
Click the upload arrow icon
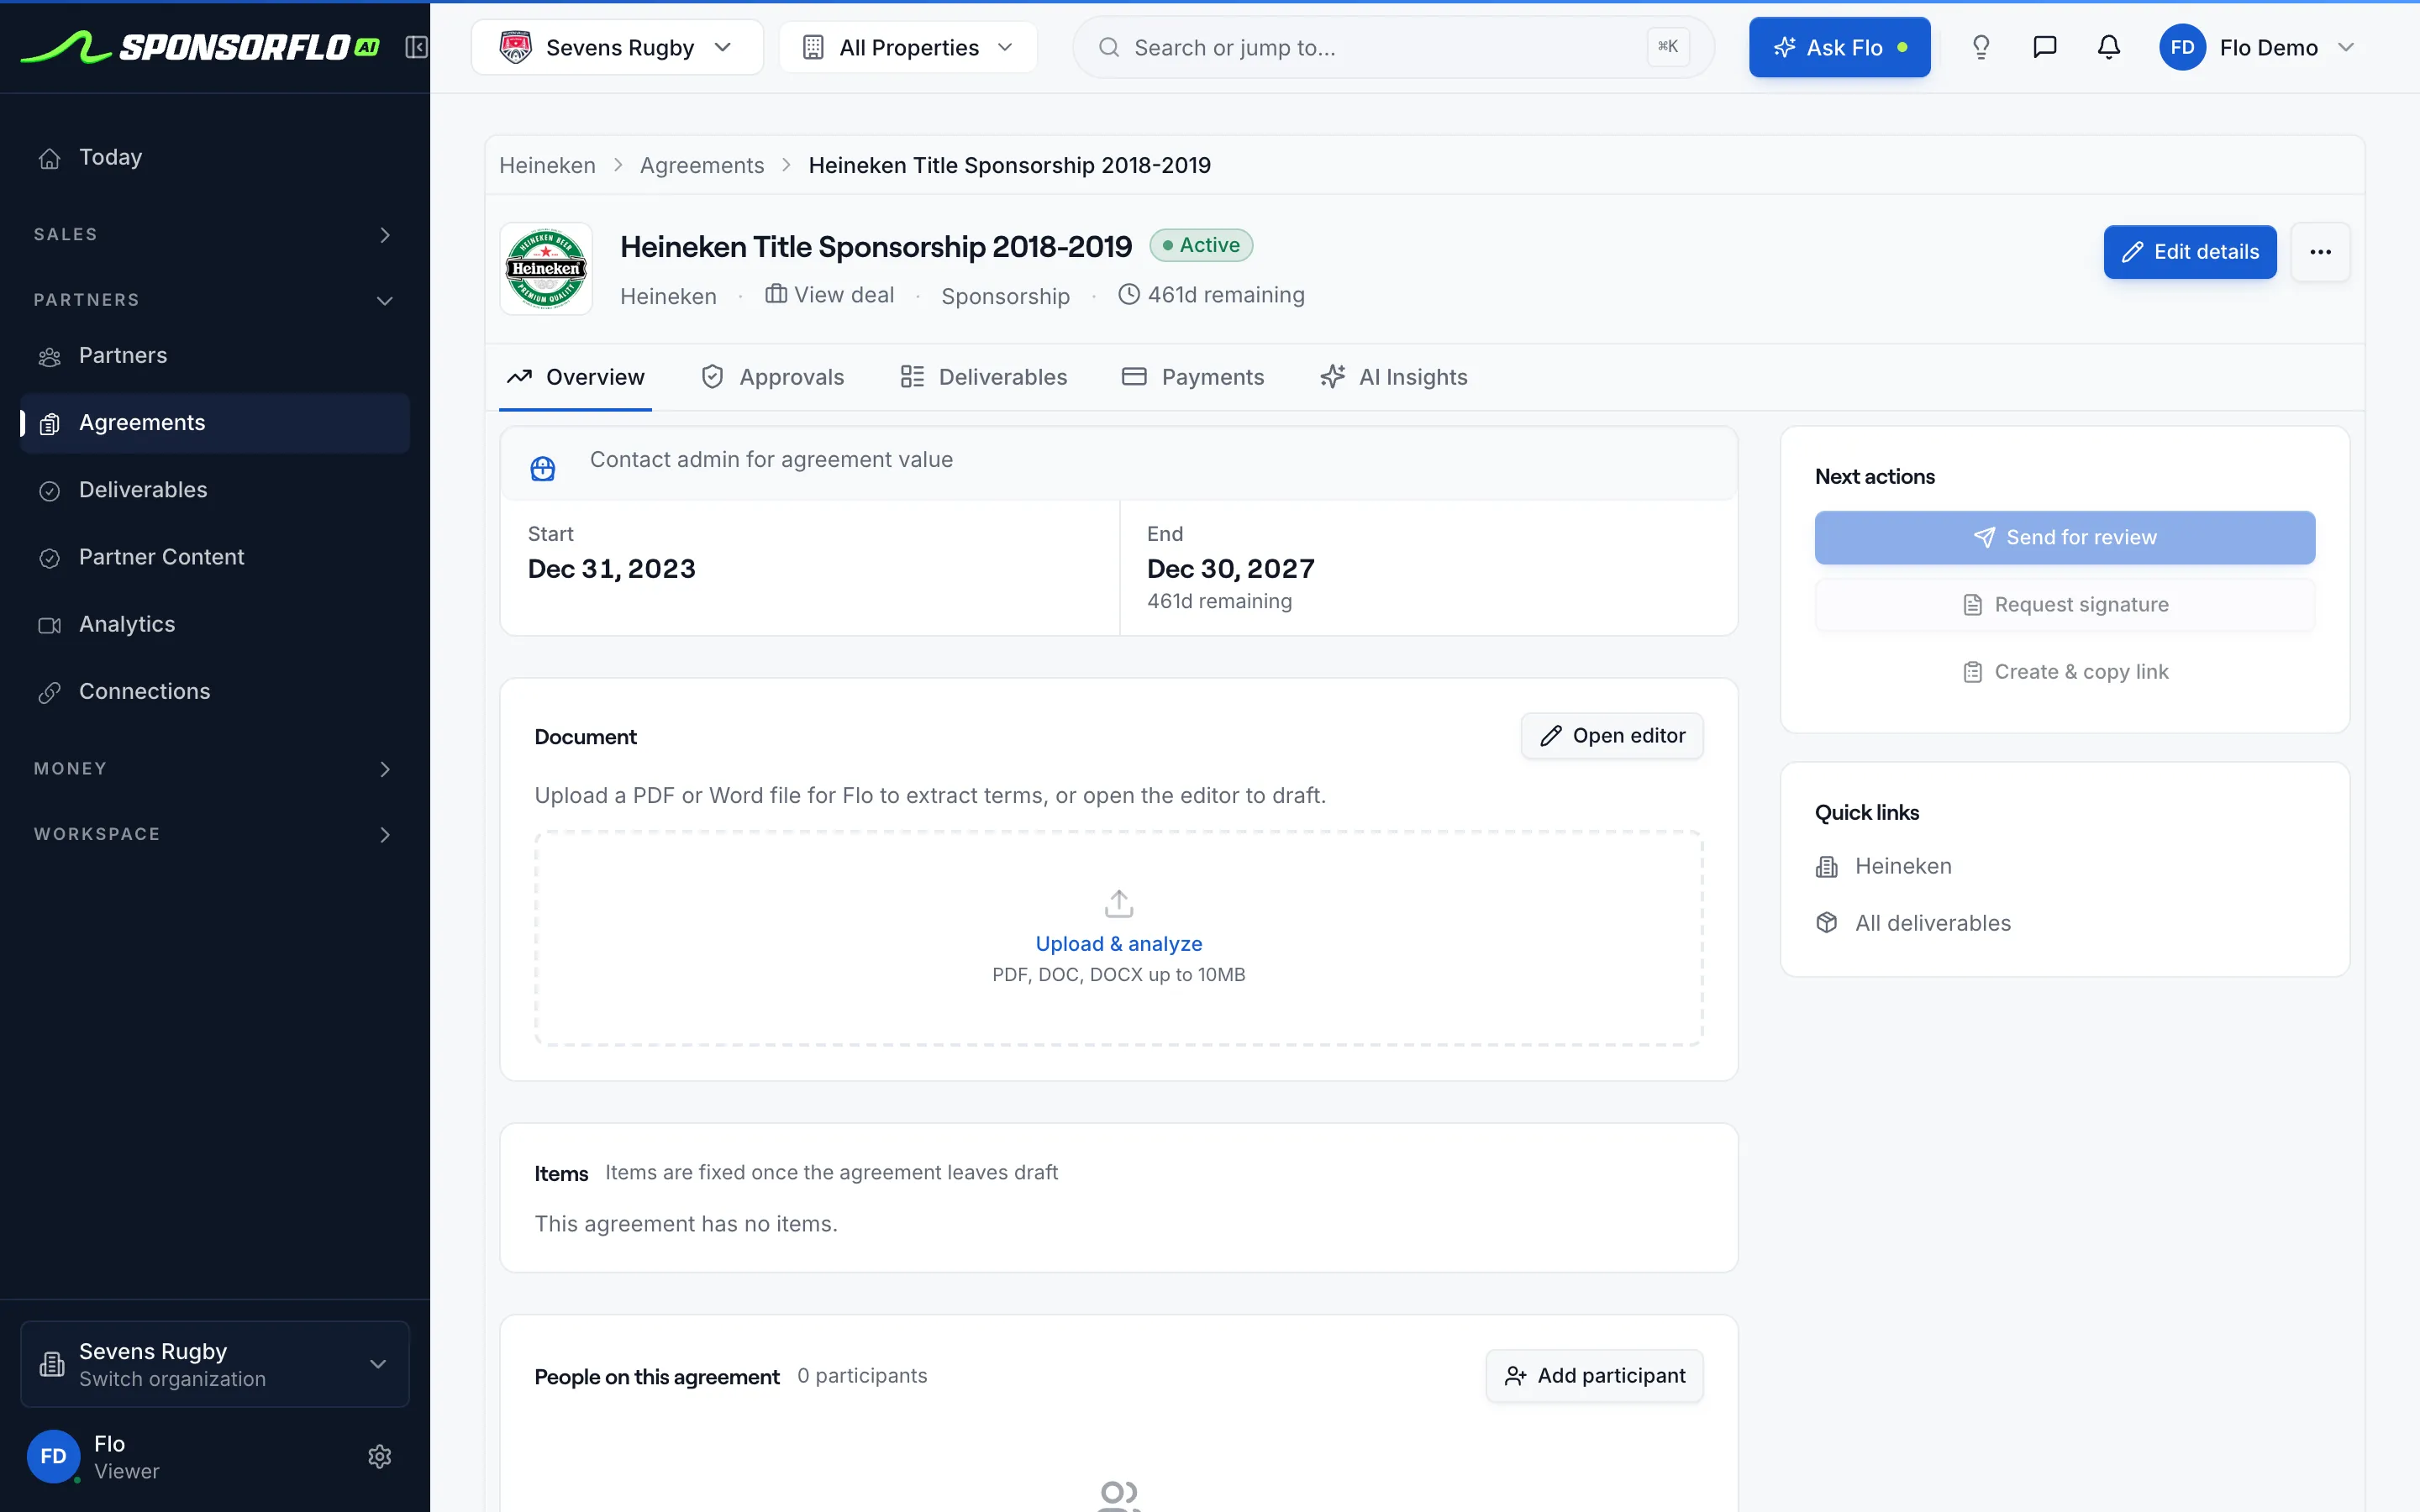1118,904
